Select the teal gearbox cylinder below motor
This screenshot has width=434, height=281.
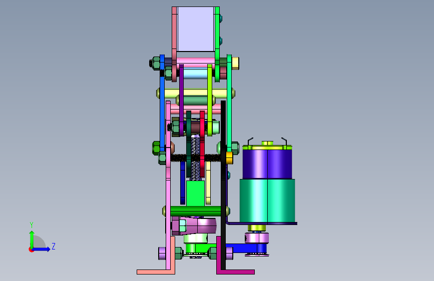coord(267,201)
